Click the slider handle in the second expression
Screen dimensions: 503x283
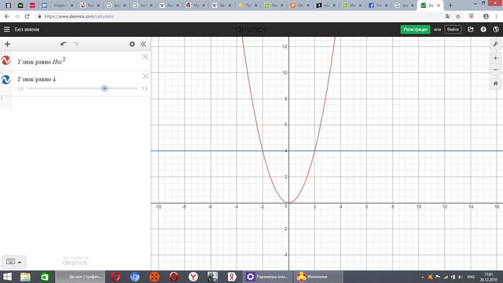tap(105, 88)
